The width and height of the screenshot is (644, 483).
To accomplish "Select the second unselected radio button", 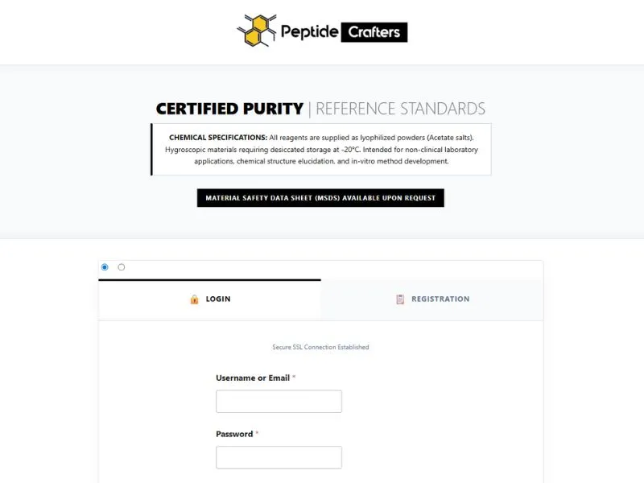I will click(122, 267).
